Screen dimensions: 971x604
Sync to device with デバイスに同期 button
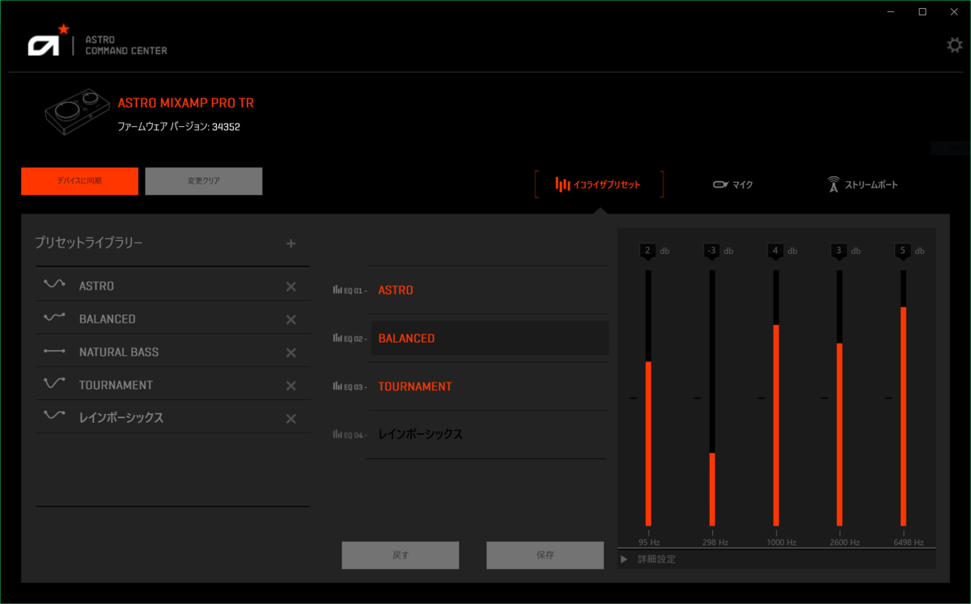pyautogui.click(x=79, y=181)
